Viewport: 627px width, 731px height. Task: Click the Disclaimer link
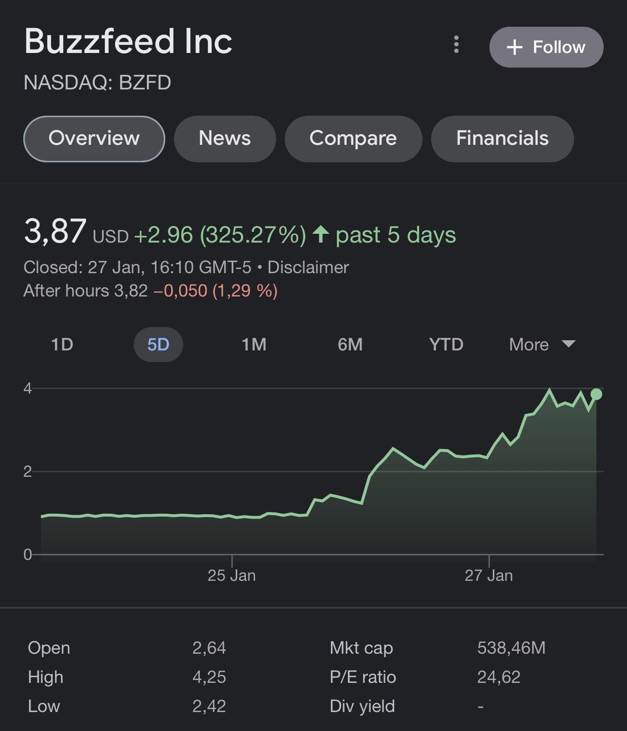coord(308,267)
